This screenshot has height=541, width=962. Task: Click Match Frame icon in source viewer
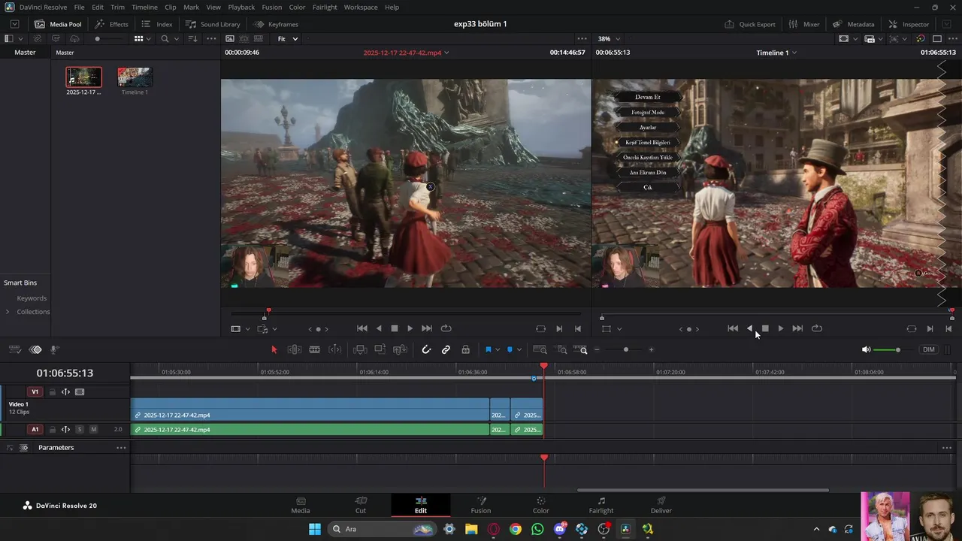pos(541,328)
